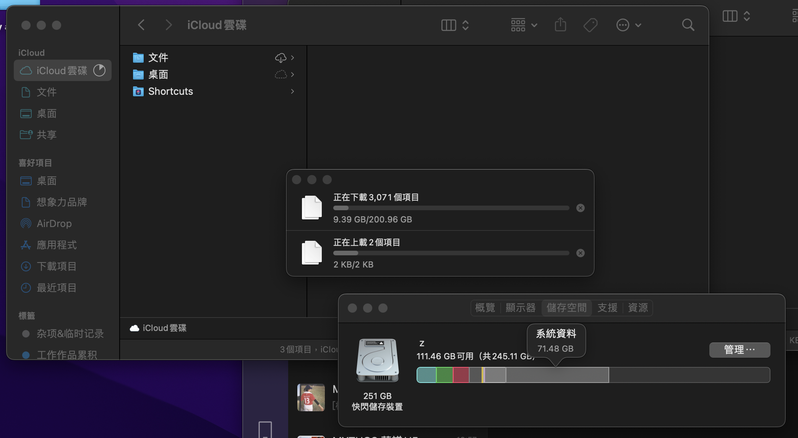Open the 桌面 folder in file list
Screen dimensions: 798x438
(x=158, y=75)
